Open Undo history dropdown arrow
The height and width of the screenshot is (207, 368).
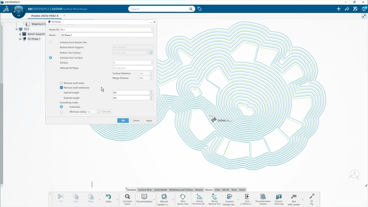[x=117, y=200]
